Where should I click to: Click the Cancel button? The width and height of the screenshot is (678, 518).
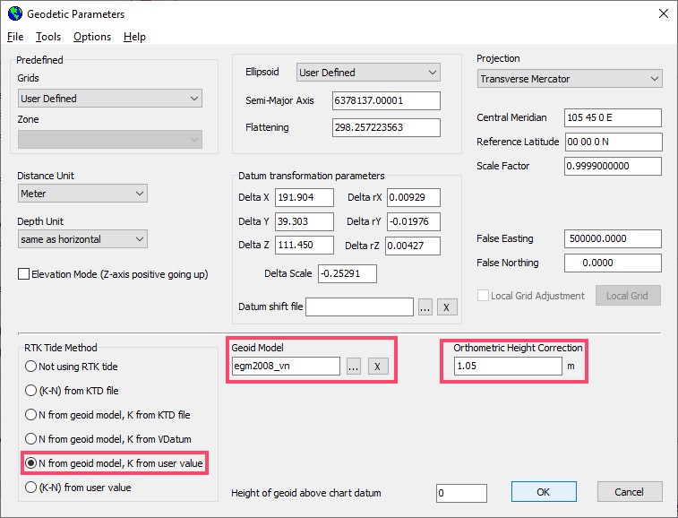click(x=630, y=492)
